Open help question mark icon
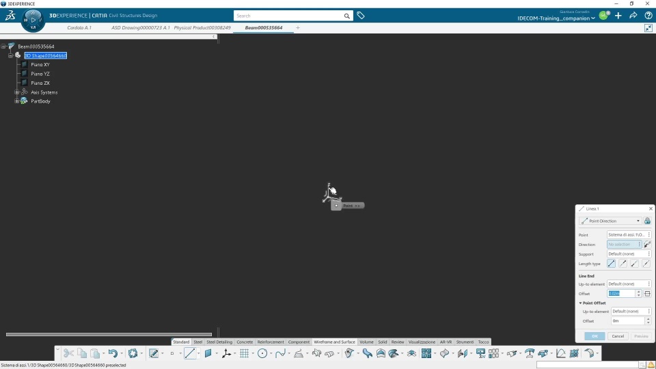This screenshot has height=369, width=656. (648, 16)
